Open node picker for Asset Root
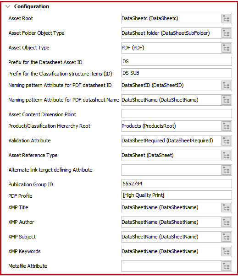Viewport: 238px width, 276px height. (227, 18)
